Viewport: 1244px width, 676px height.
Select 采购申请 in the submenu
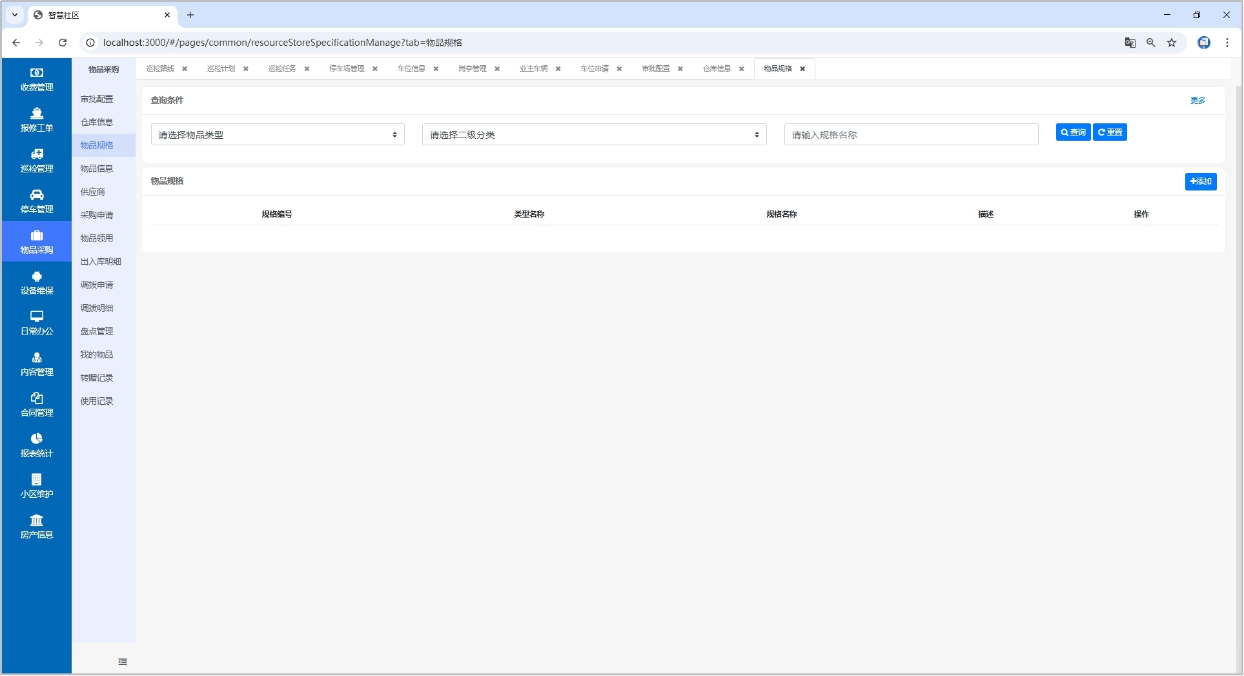pyautogui.click(x=97, y=215)
